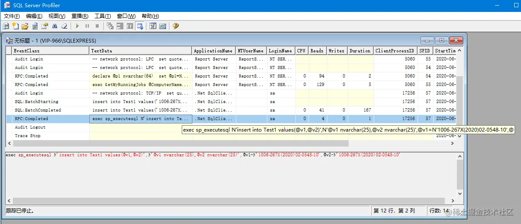Click the Writes column header
The image size is (521, 224).
[337, 51]
